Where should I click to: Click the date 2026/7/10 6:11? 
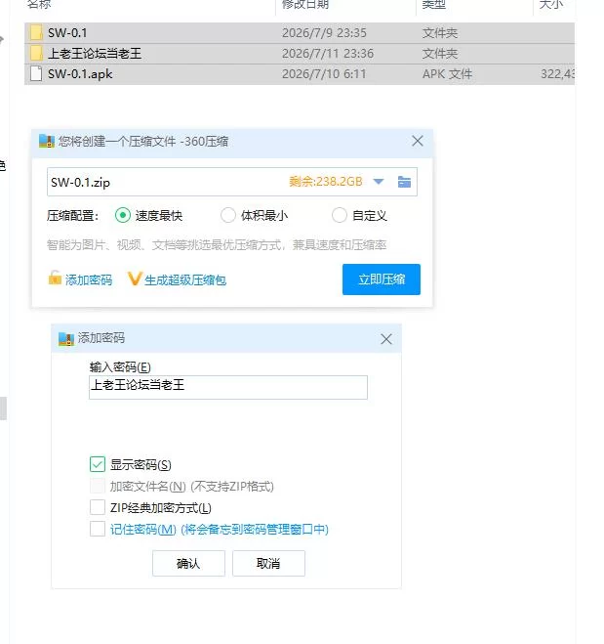pyautogui.click(x=324, y=74)
